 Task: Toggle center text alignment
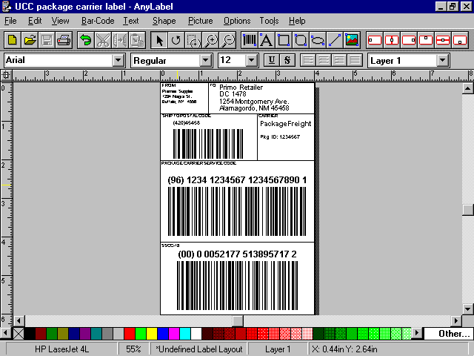click(324, 60)
